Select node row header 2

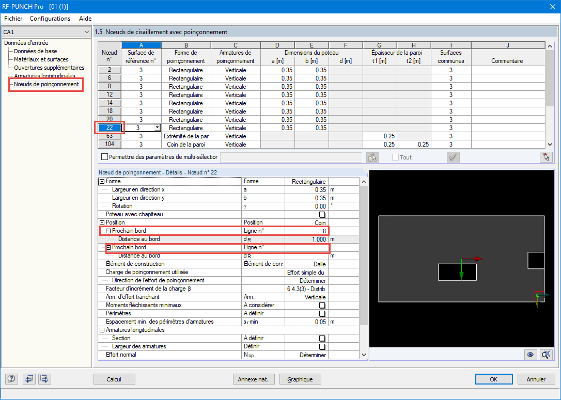click(110, 70)
